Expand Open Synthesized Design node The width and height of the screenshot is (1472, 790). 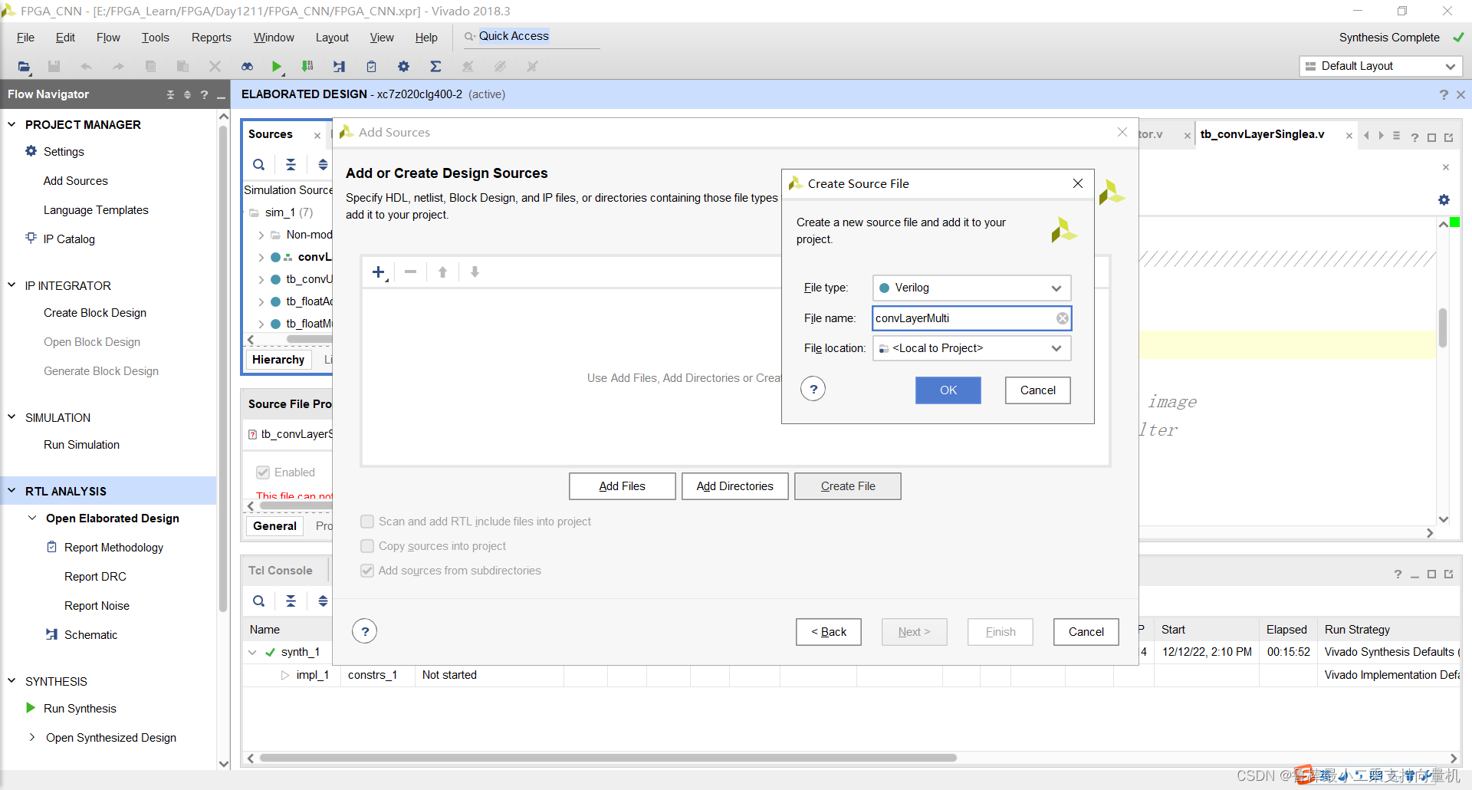coord(32,738)
